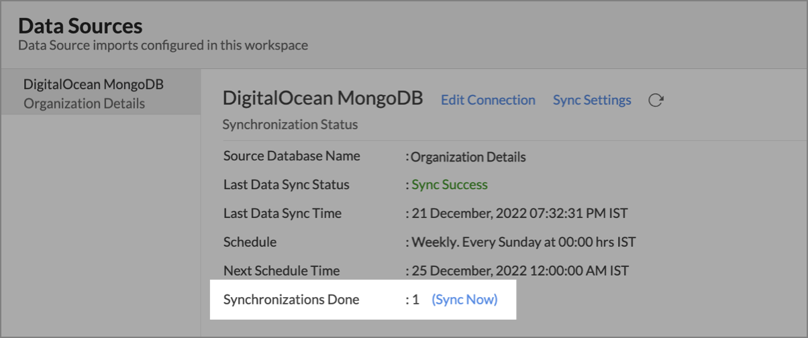Click the Last Data Sync Time label

[282, 213]
